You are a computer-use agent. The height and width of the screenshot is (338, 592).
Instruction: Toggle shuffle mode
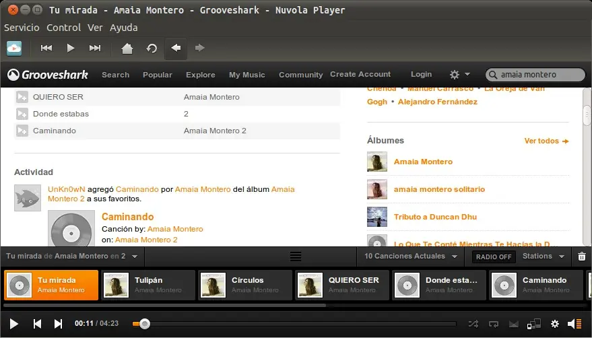pyautogui.click(x=473, y=324)
